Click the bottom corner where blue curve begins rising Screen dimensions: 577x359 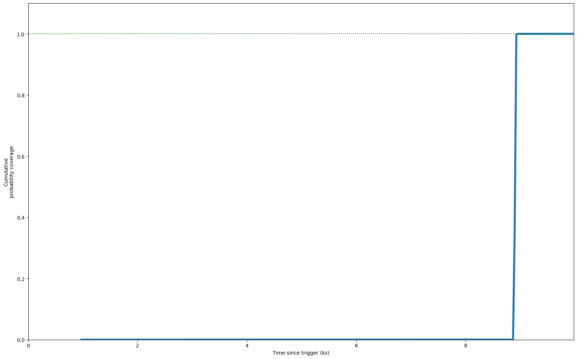pos(512,339)
